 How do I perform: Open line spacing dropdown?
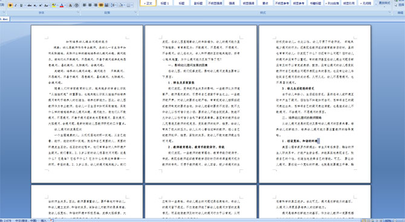[x=114, y=5]
